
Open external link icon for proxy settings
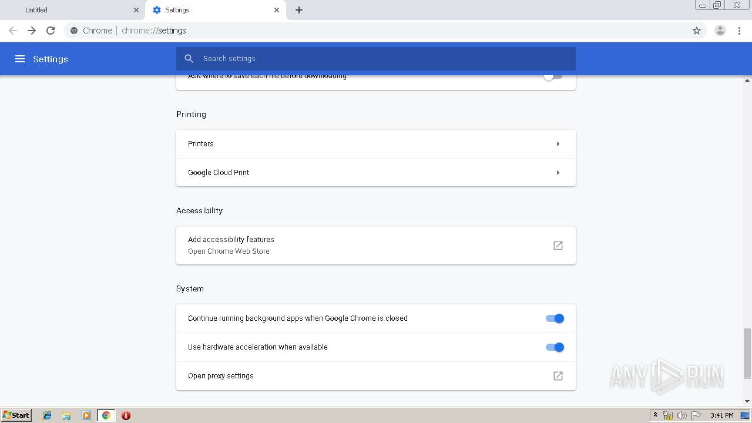(x=558, y=376)
